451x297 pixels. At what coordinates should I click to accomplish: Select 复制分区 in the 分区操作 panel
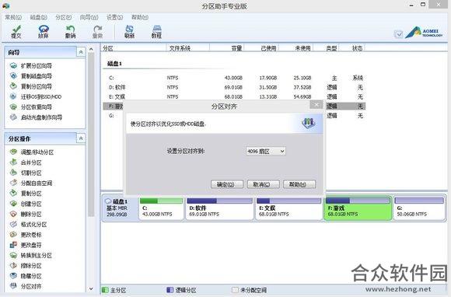26,194
